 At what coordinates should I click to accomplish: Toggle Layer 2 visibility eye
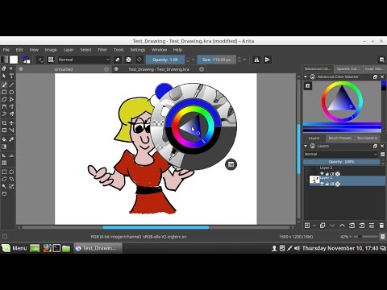coord(322,173)
